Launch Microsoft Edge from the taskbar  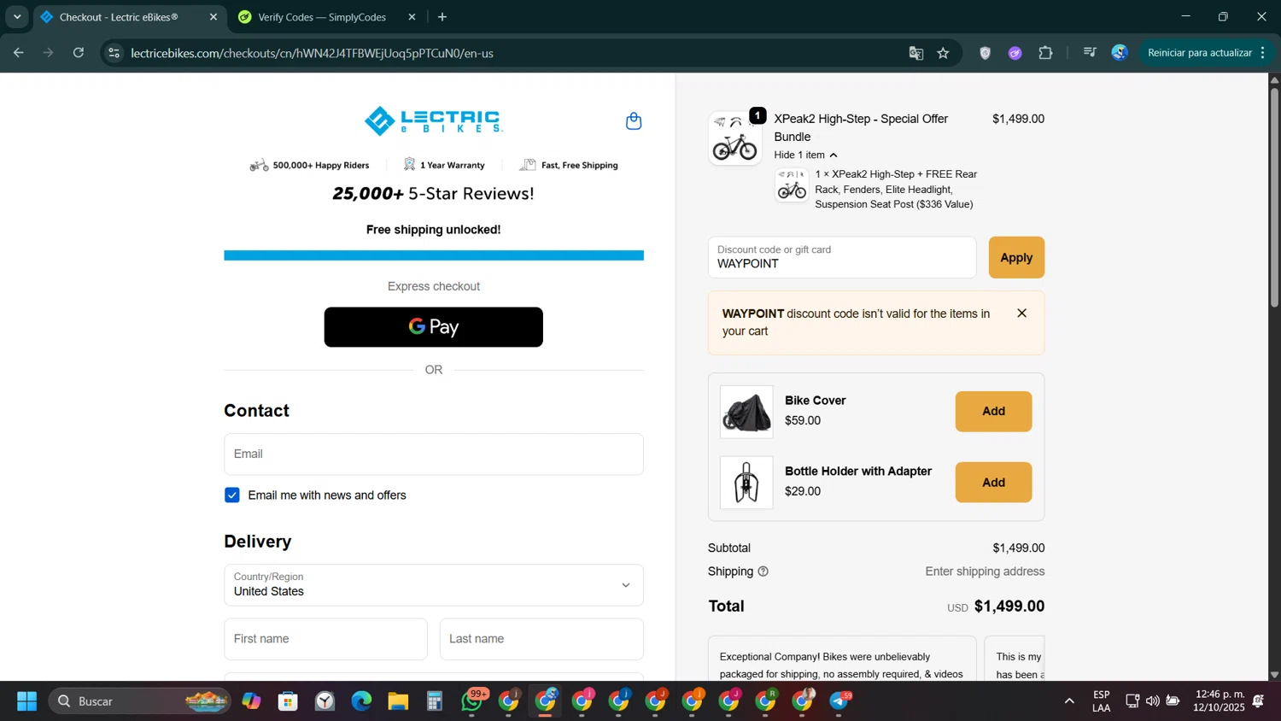click(x=361, y=701)
